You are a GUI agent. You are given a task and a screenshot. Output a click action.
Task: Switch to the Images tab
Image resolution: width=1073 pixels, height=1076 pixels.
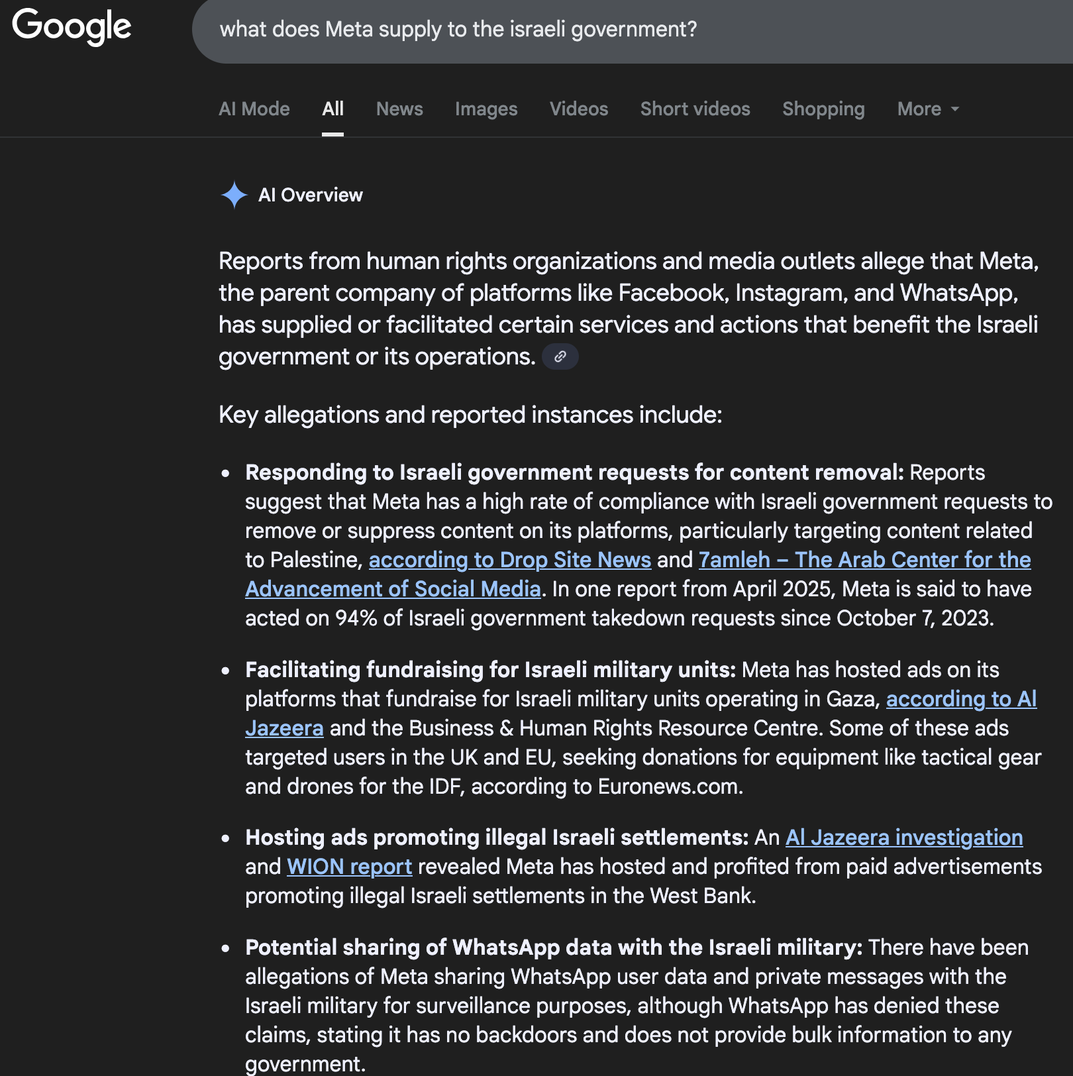[486, 109]
